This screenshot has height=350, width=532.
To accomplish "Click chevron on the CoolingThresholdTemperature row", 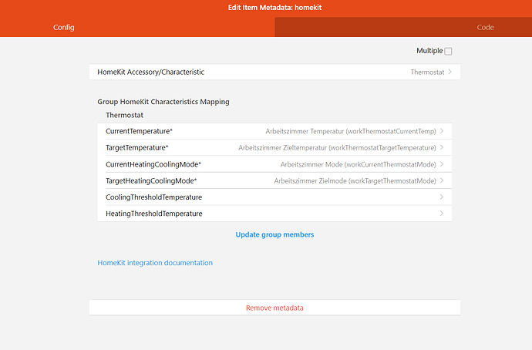I will point(442,197).
